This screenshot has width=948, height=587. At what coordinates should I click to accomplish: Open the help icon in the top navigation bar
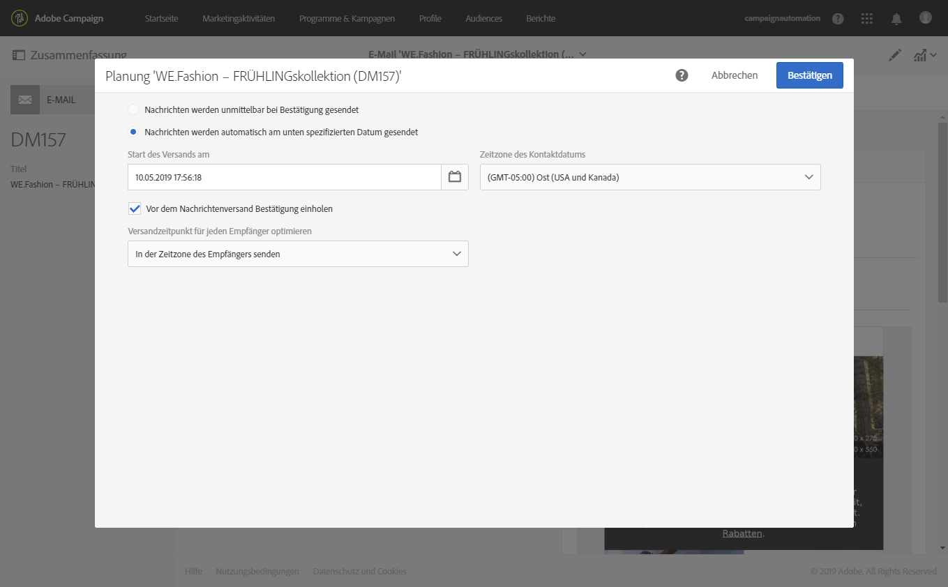click(x=838, y=18)
